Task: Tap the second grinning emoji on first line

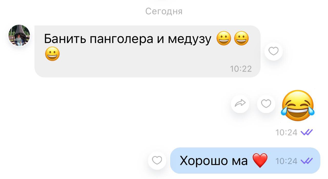Action: (x=241, y=39)
